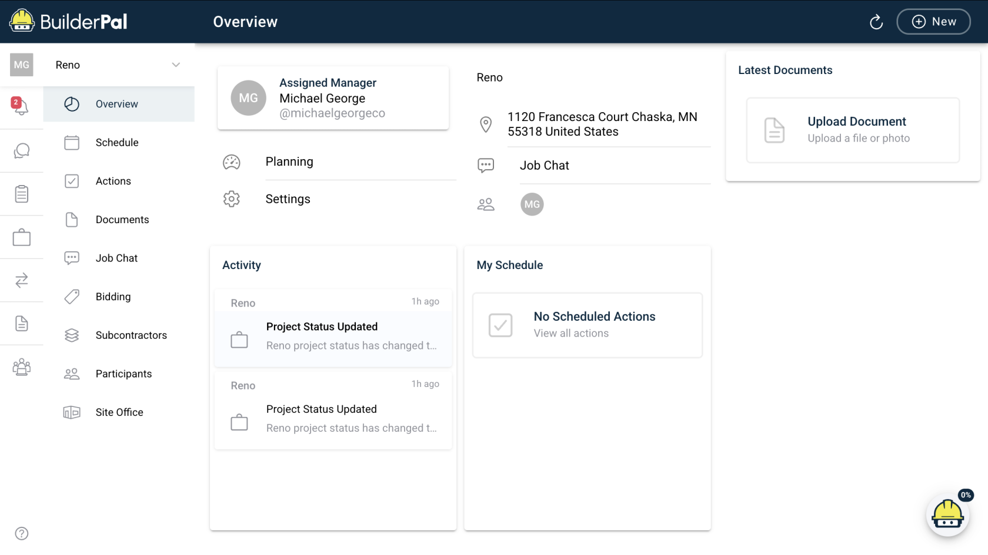
Task: Select Bidding from the sidebar
Action: [113, 297]
